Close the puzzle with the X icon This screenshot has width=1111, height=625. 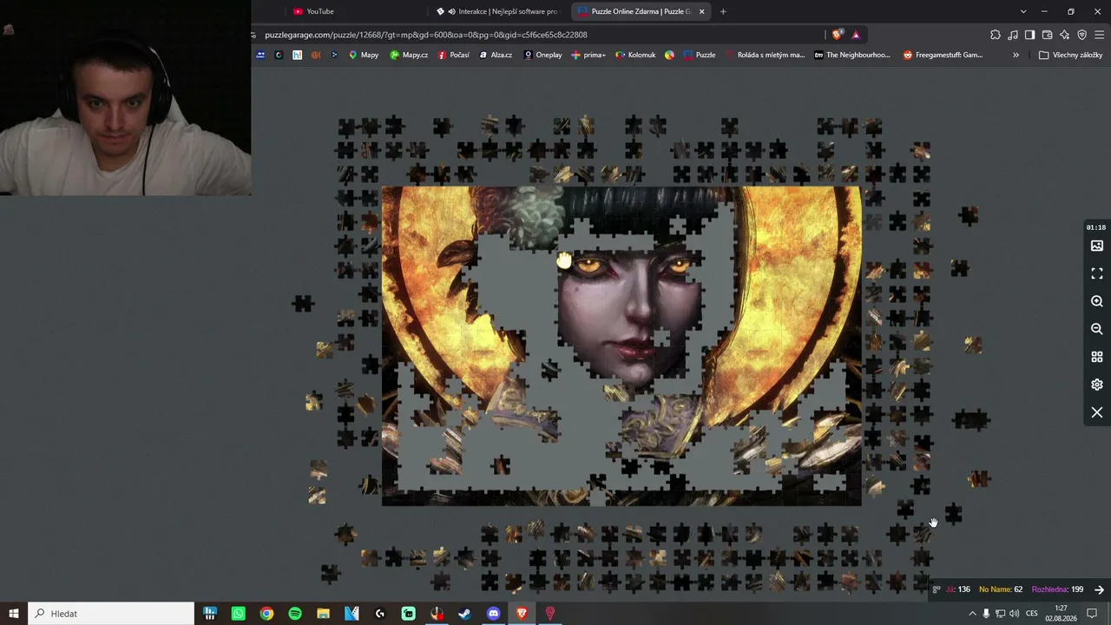(1097, 412)
